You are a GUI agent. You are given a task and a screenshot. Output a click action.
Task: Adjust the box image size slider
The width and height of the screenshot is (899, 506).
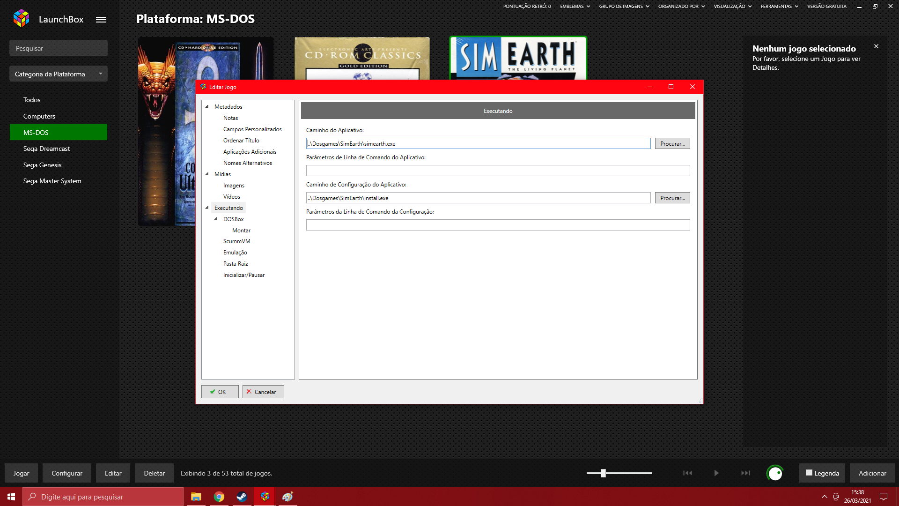(603, 473)
